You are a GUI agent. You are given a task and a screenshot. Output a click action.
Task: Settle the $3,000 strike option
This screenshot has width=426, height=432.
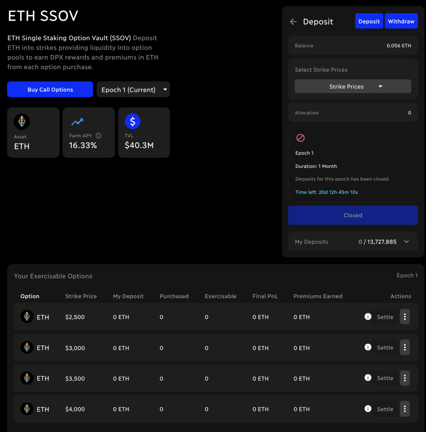click(x=385, y=348)
